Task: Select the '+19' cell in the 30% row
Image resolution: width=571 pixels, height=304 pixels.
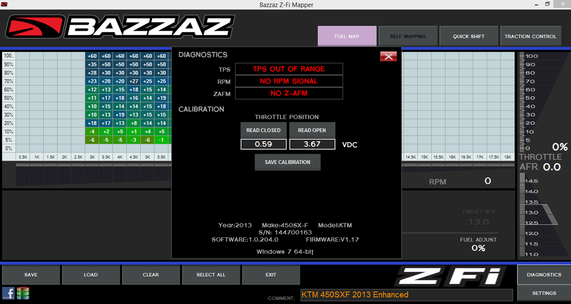Action: [x=120, y=115]
